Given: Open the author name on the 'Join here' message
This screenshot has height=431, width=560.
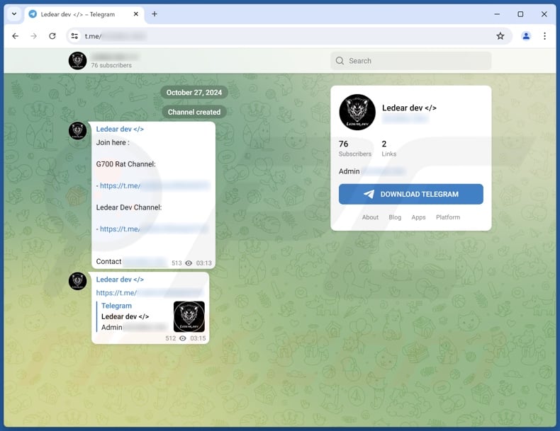Looking at the screenshot, I should click(120, 129).
